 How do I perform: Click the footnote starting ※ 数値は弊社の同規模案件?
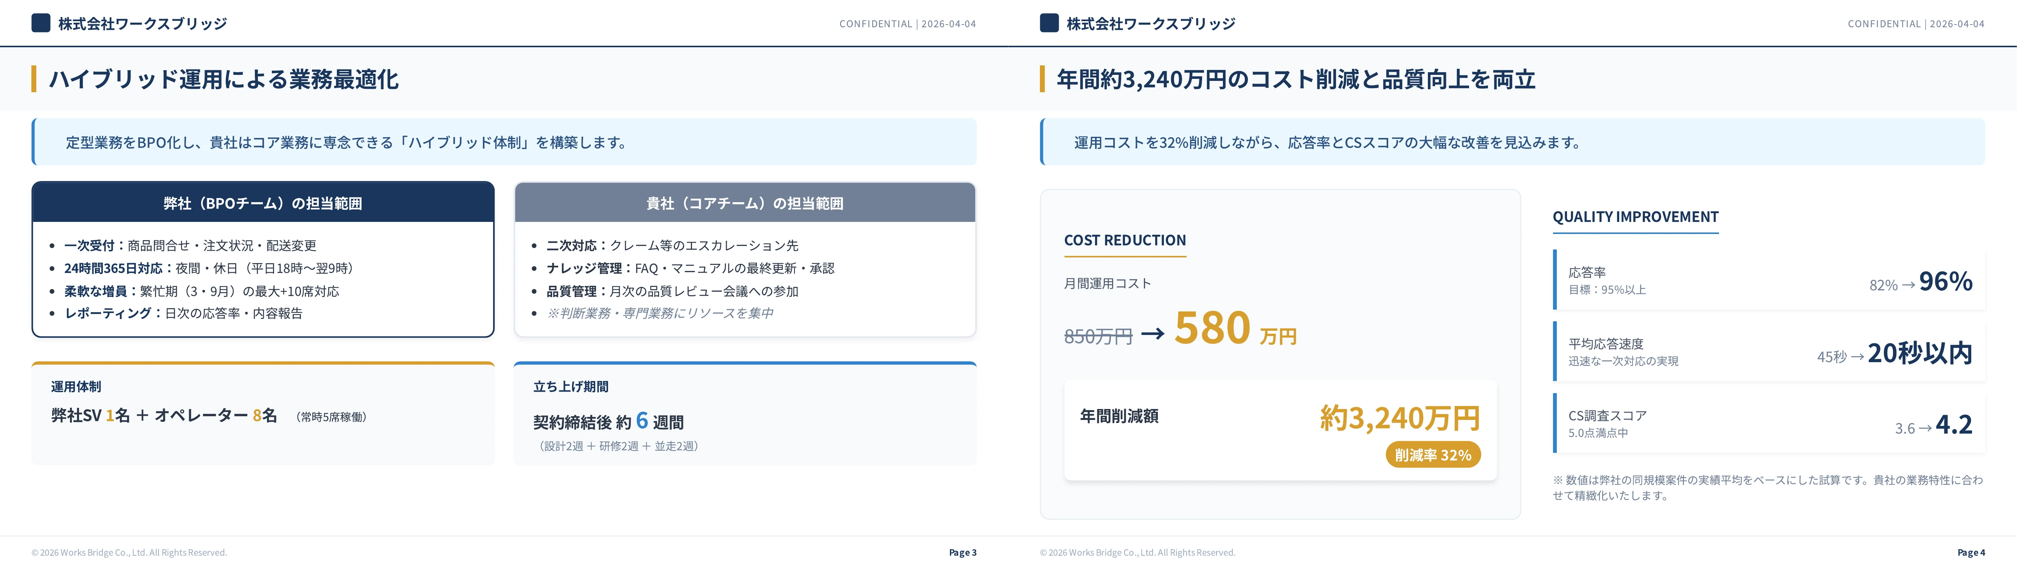point(1768,488)
